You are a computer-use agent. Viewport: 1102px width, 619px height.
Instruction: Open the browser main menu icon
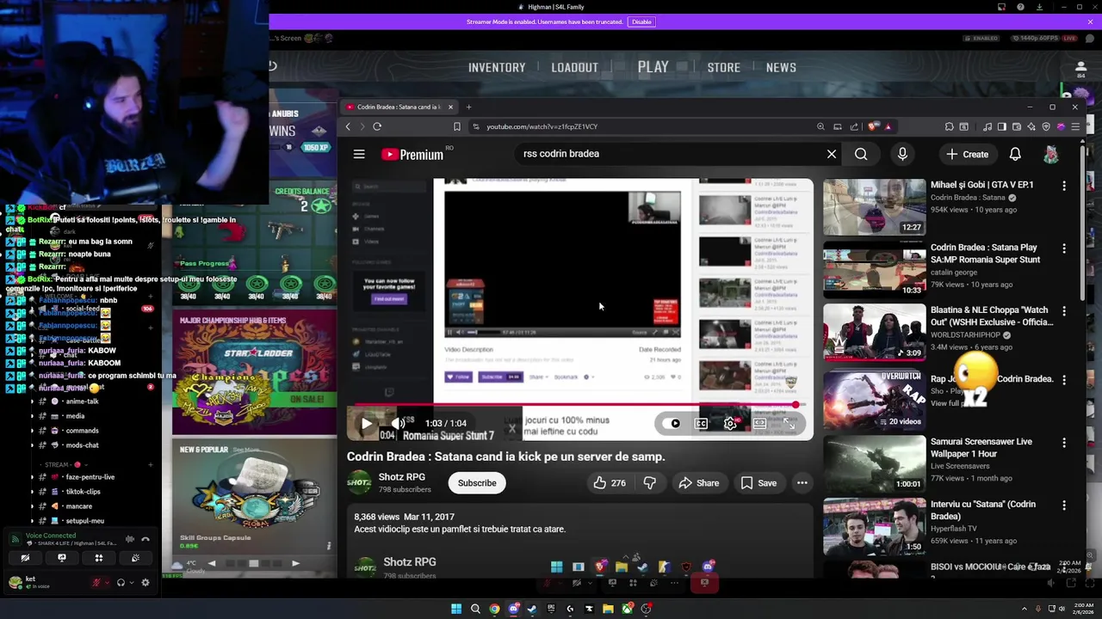pyautogui.click(x=1075, y=126)
